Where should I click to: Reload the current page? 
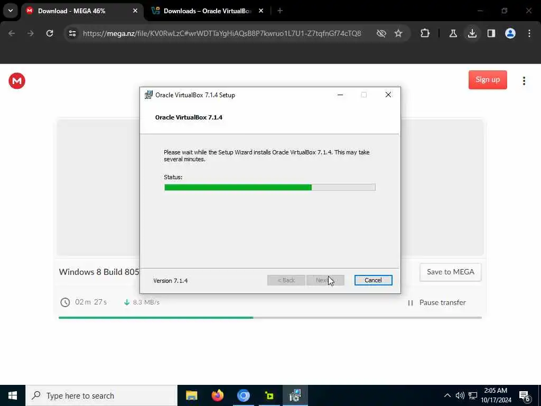[x=50, y=33]
